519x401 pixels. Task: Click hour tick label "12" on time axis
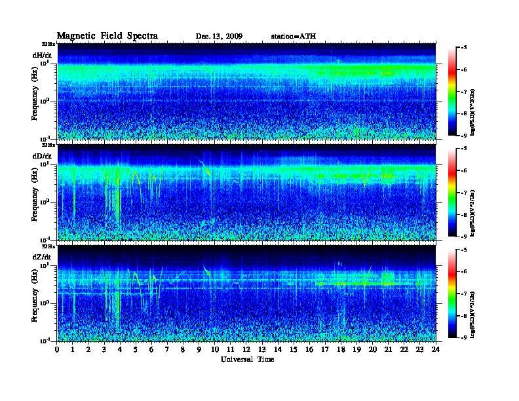pyautogui.click(x=246, y=350)
